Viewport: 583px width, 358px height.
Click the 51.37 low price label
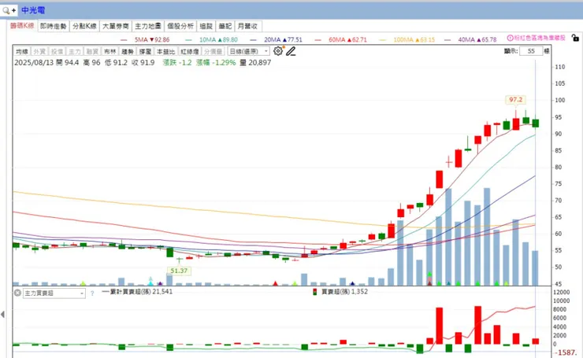(179, 271)
